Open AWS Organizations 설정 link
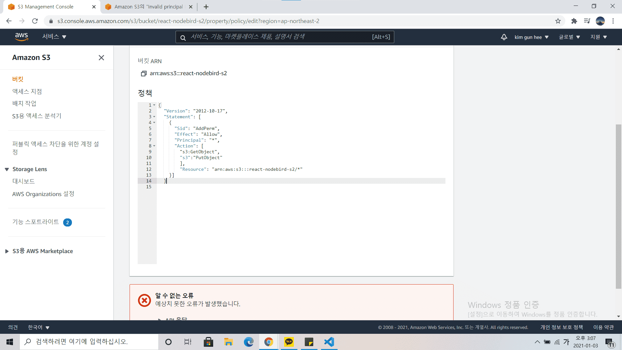Image resolution: width=622 pixels, height=350 pixels. [x=43, y=194]
